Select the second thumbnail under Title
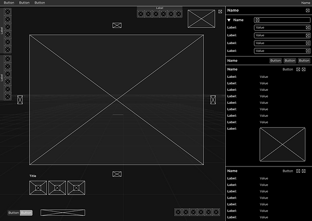 coord(57,188)
